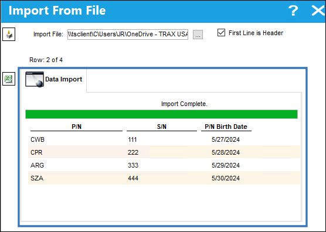Select the ARG part number cell
The width and height of the screenshot is (326, 232).
point(37,165)
